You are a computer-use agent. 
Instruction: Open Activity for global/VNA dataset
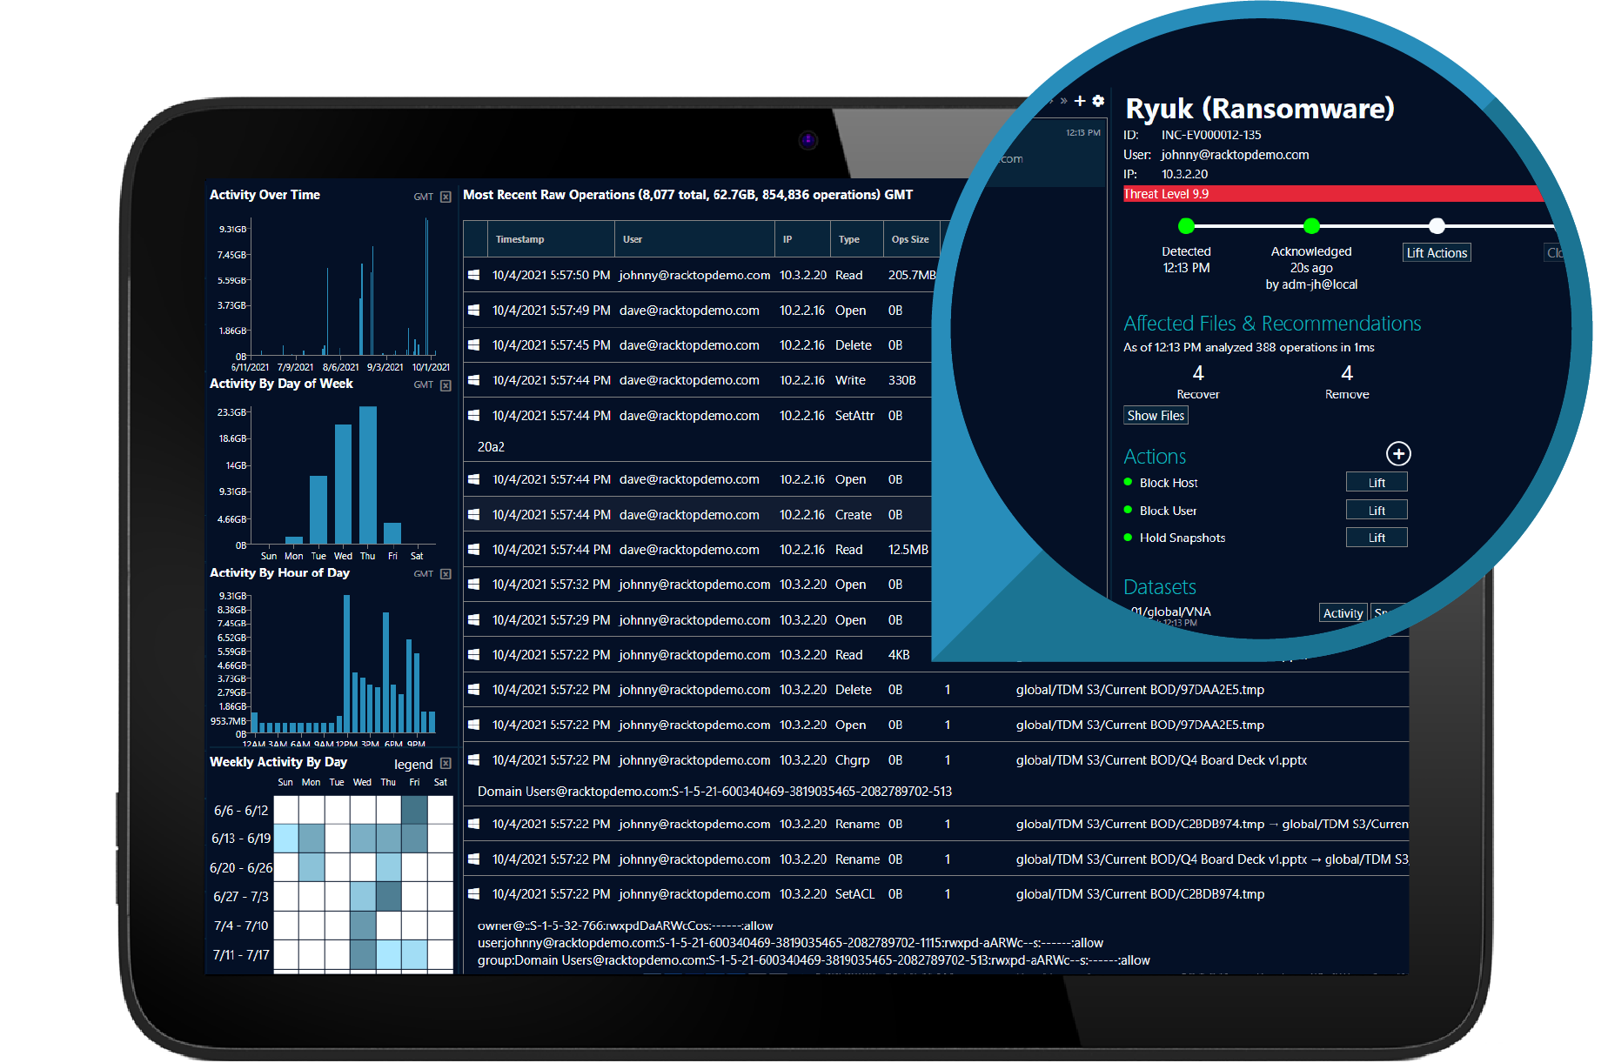pos(1343,613)
